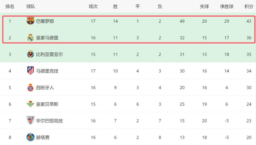Select the 赫塔费 team name

click(43, 138)
